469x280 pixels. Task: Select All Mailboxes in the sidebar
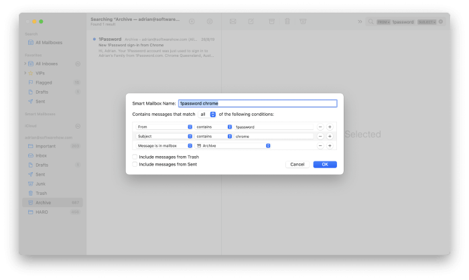52,42
